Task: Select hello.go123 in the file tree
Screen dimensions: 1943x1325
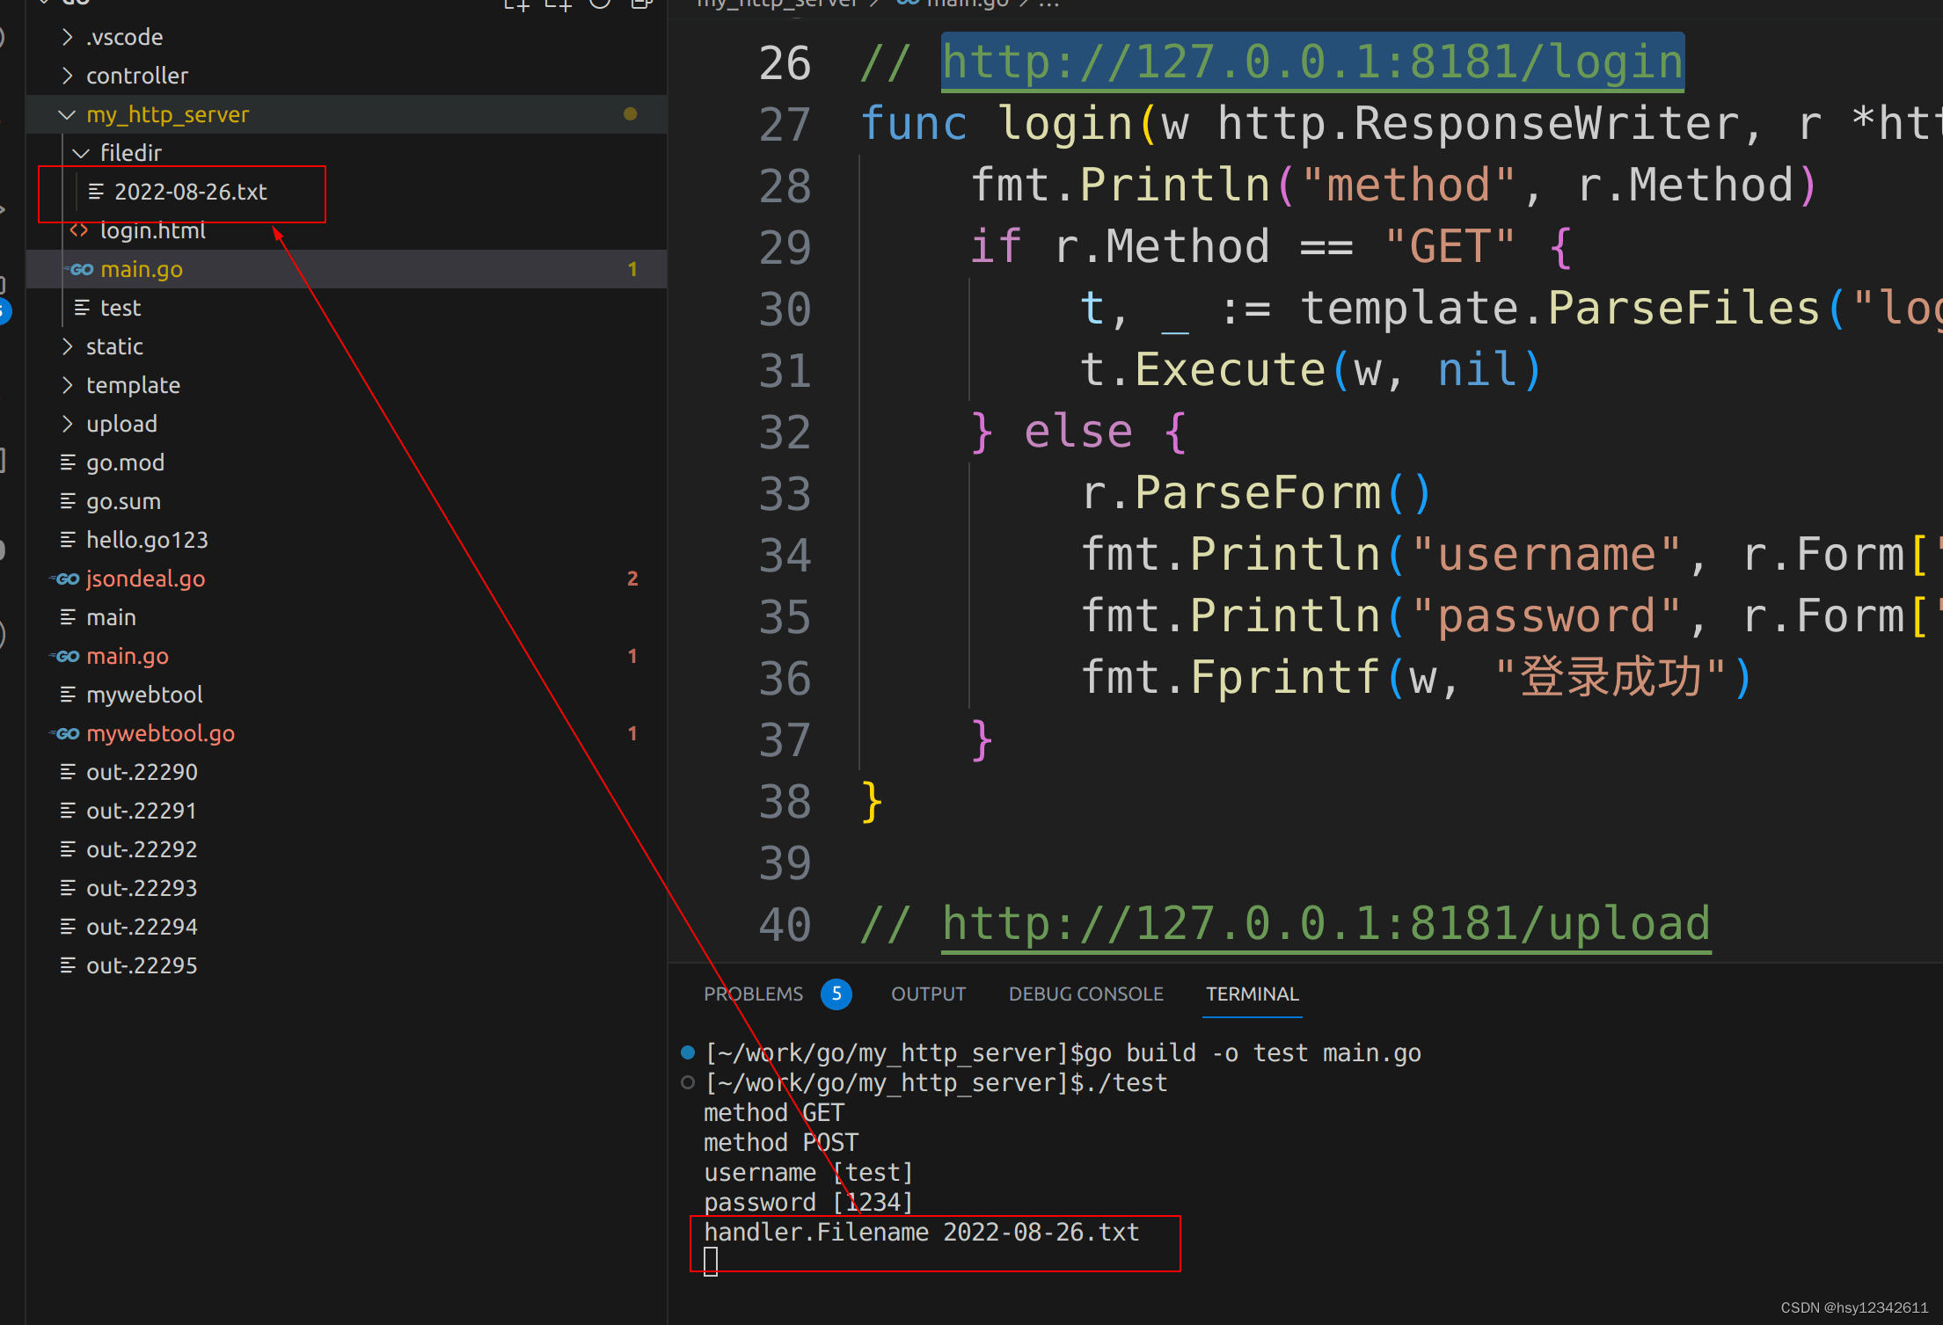Action: point(147,540)
